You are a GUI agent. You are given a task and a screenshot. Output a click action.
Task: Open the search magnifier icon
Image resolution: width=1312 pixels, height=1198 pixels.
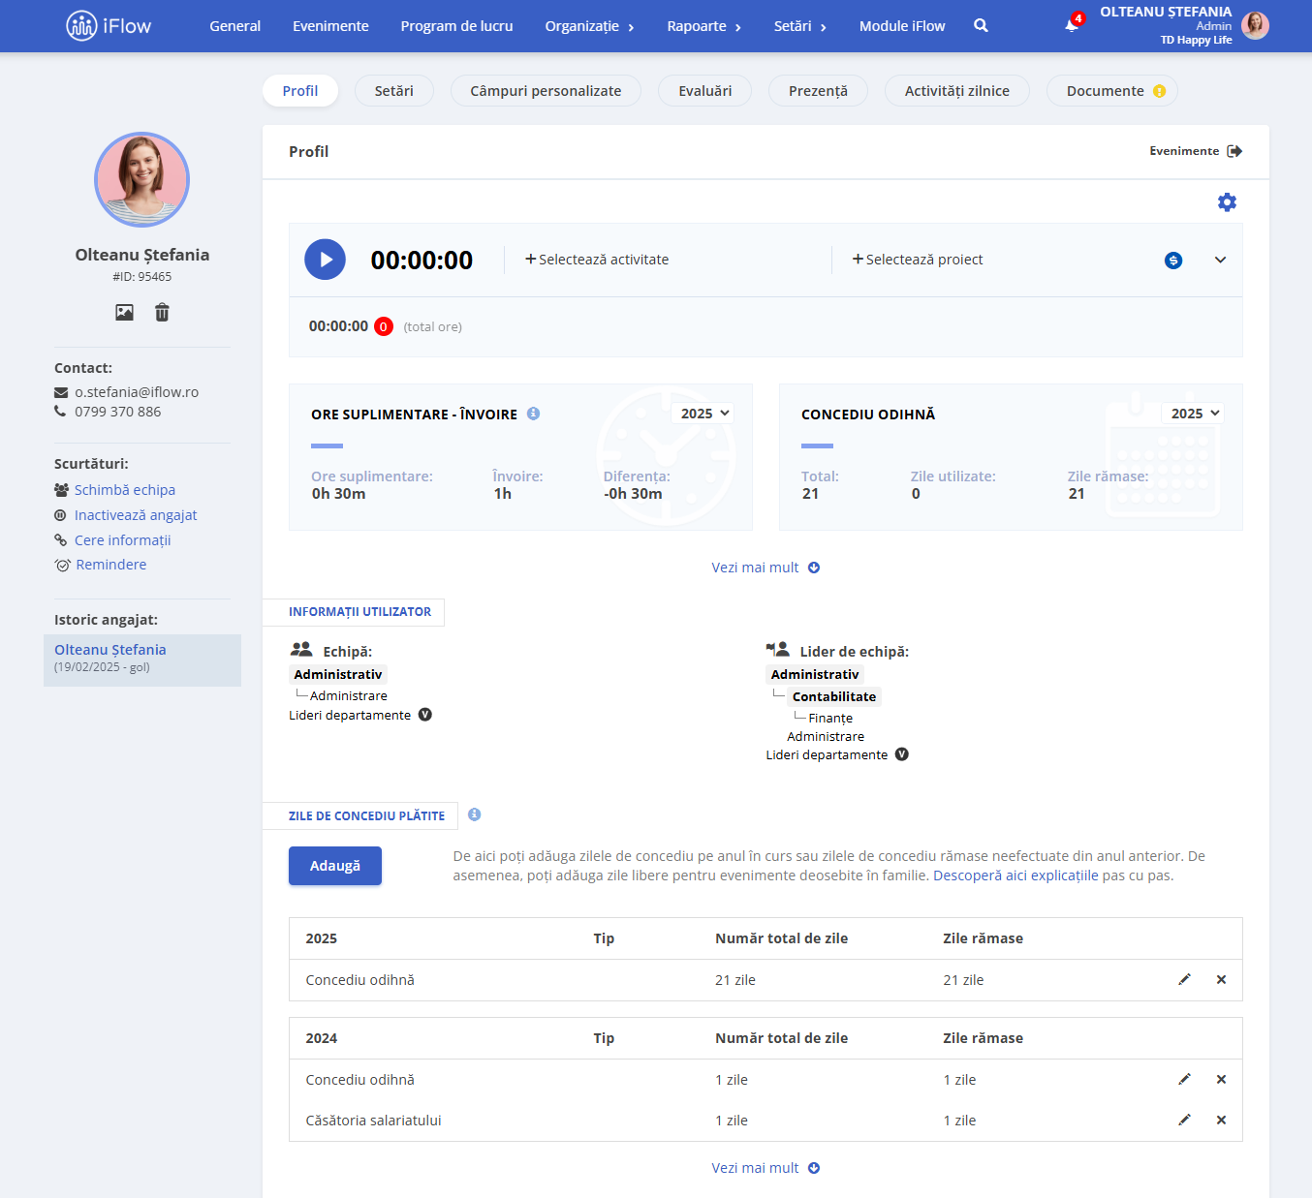(981, 26)
